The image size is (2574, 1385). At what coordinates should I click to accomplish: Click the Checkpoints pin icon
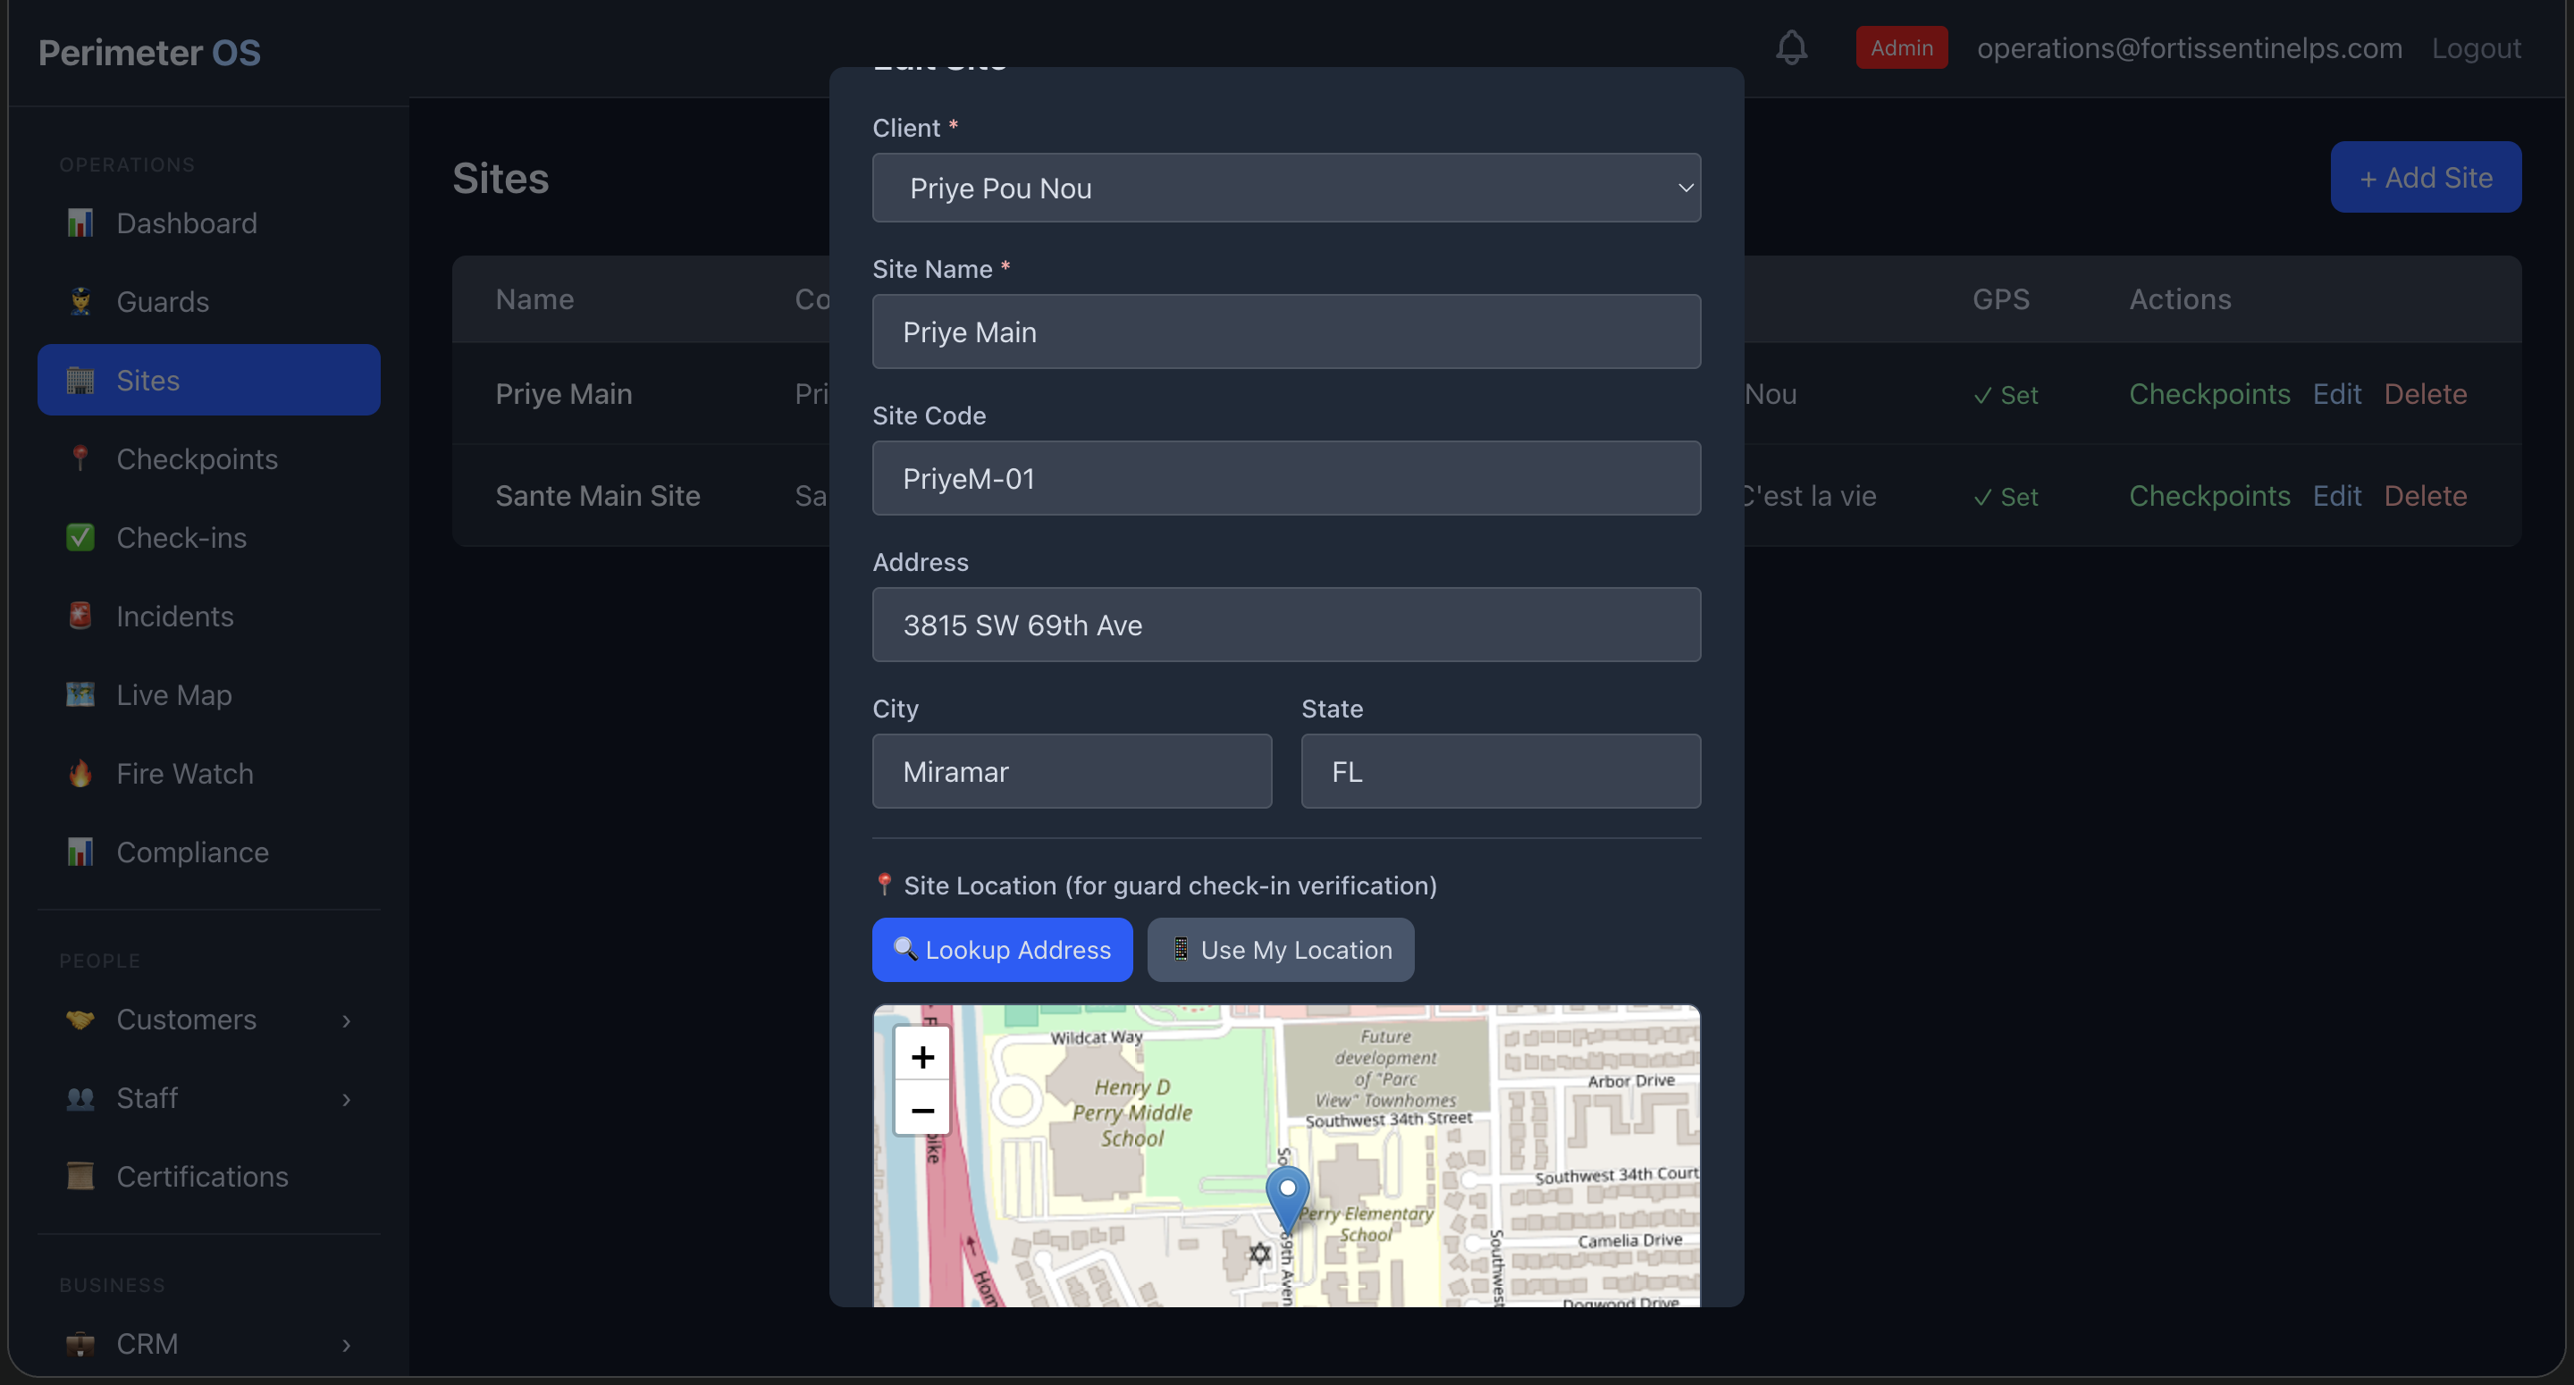click(80, 458)
